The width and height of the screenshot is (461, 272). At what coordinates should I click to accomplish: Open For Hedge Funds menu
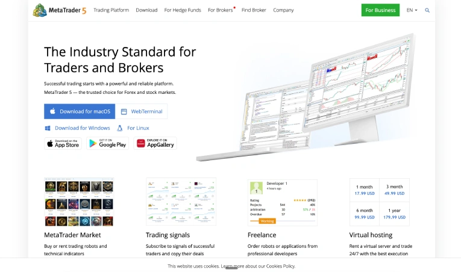click(183, 10)
